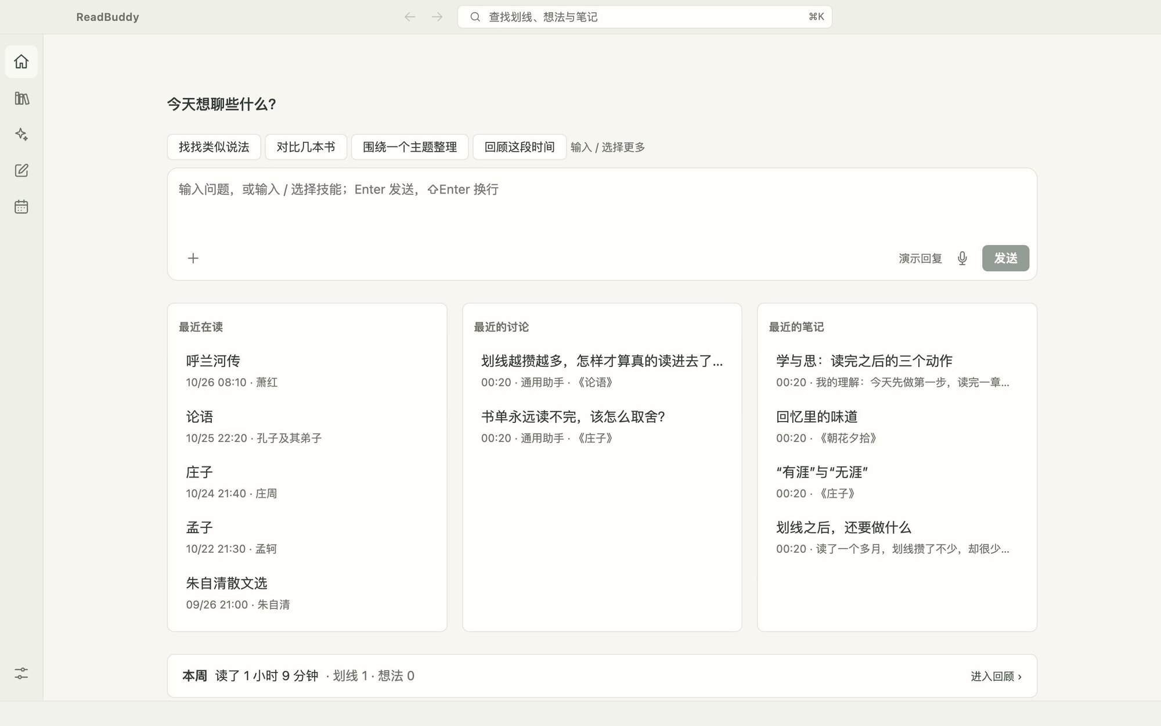Click the 本周 reading time summary
This screenshot has width=1161, height=726.
(x=298, y=676)
